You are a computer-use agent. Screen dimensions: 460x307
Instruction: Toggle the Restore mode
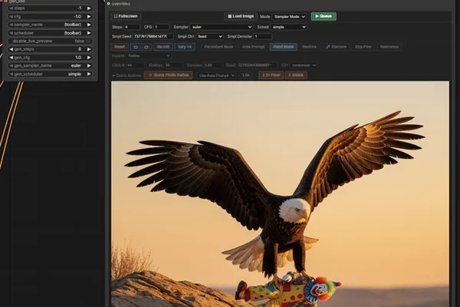tap(309, 47)
